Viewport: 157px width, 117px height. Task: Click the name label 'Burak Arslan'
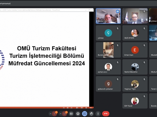[103, 55]
